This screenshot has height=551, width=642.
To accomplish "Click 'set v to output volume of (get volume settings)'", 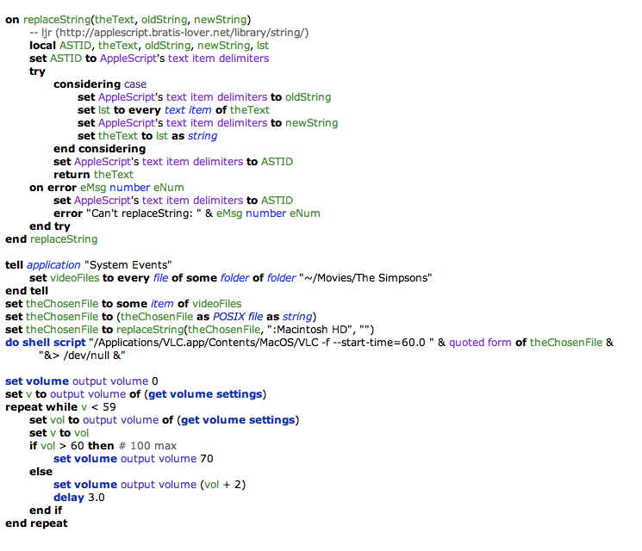I will tap(135, 394).
